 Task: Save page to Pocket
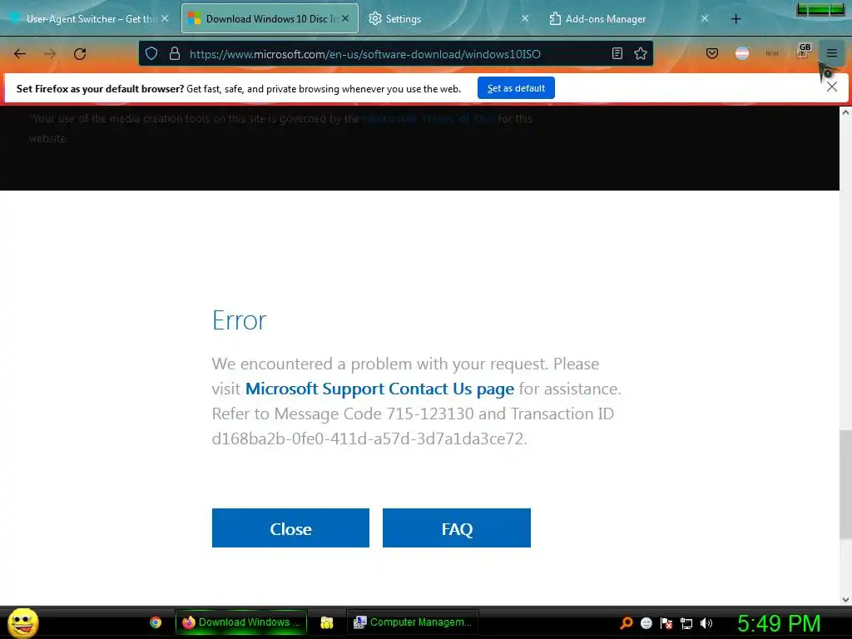click(712, 53)
